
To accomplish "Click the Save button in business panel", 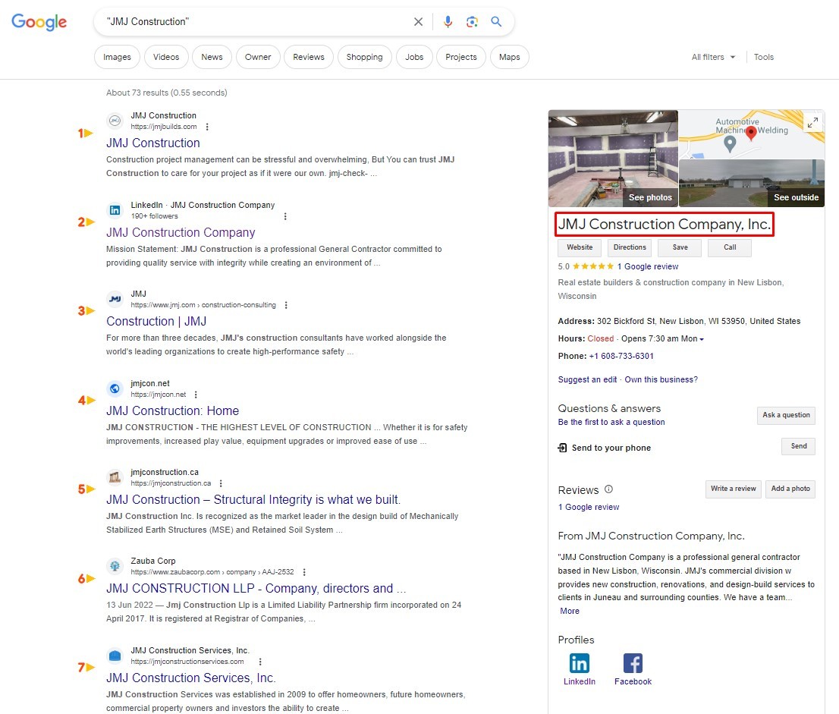I will 680,248.
